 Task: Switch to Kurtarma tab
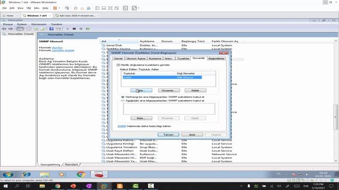click(155, 59)
